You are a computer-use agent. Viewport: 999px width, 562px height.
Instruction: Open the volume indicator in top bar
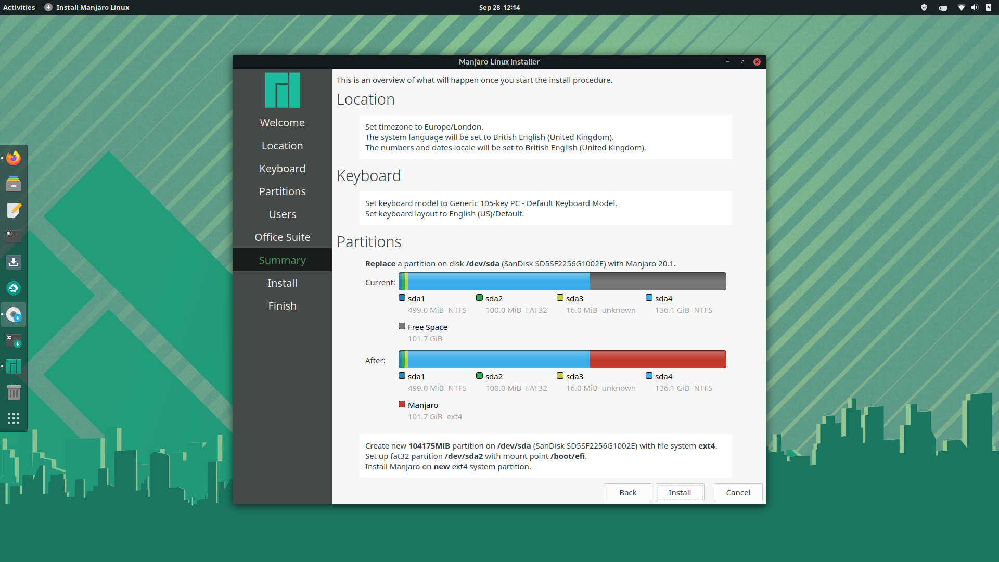[x=975, y=7]
